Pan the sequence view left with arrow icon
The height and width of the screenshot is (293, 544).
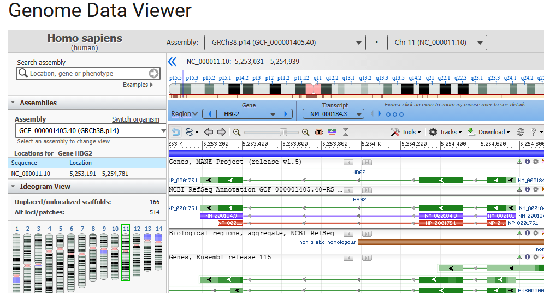[209, 132]
